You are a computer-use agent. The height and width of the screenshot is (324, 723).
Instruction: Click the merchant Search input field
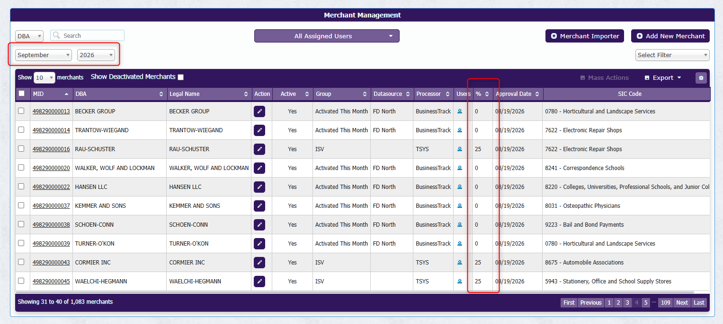click(x=88, y=35)
